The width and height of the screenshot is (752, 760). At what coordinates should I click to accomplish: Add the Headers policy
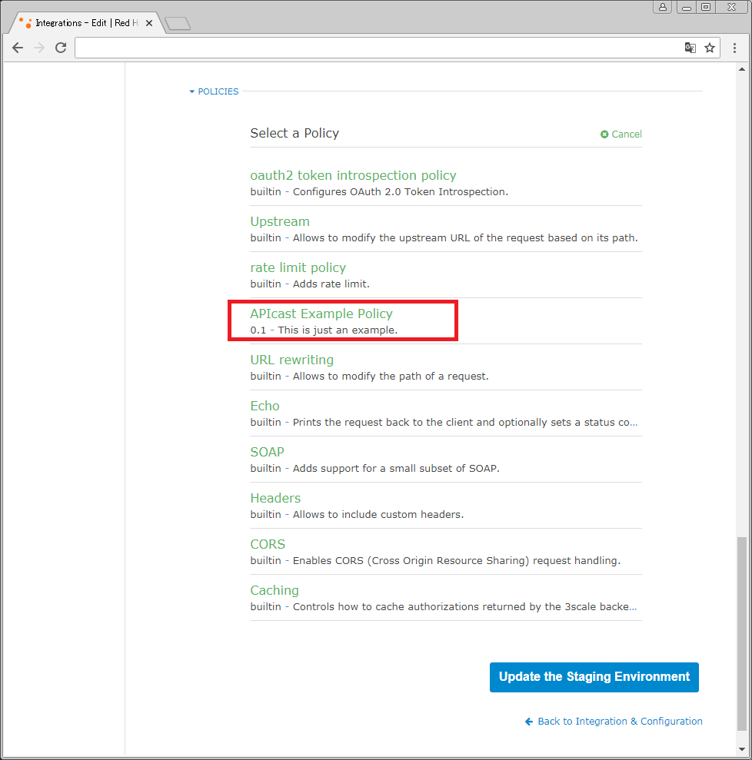[275, 498]
